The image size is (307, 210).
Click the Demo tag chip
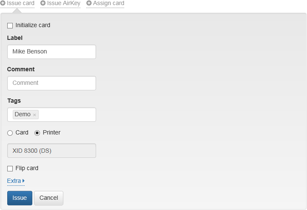pos(26,115)
